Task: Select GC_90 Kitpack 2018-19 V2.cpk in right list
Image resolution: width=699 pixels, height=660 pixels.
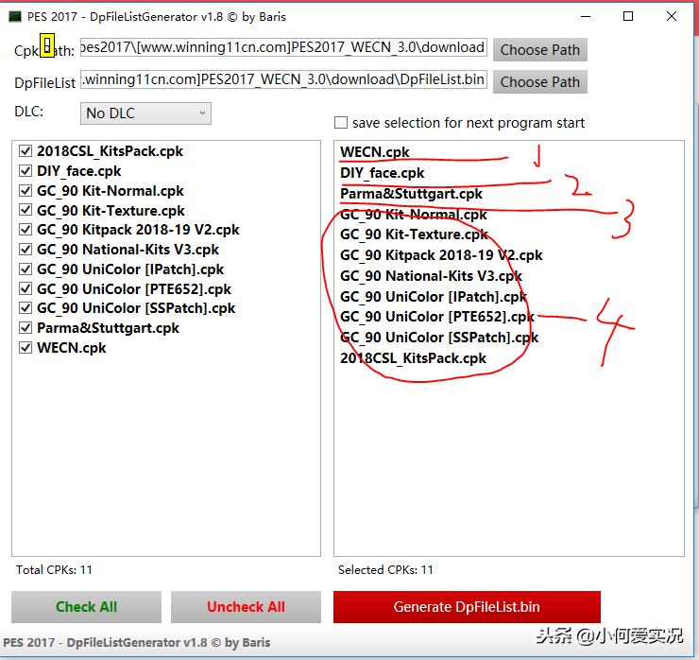Action: tap(441, 255)
